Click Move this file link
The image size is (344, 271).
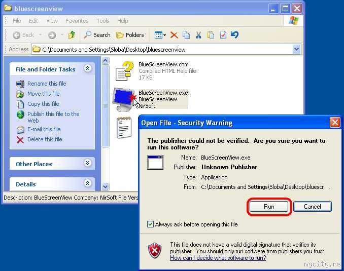tap(44, 94)
